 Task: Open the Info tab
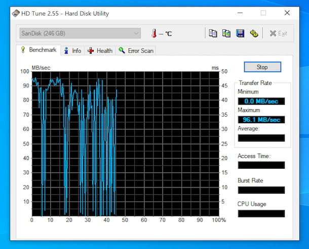point(72,51)
